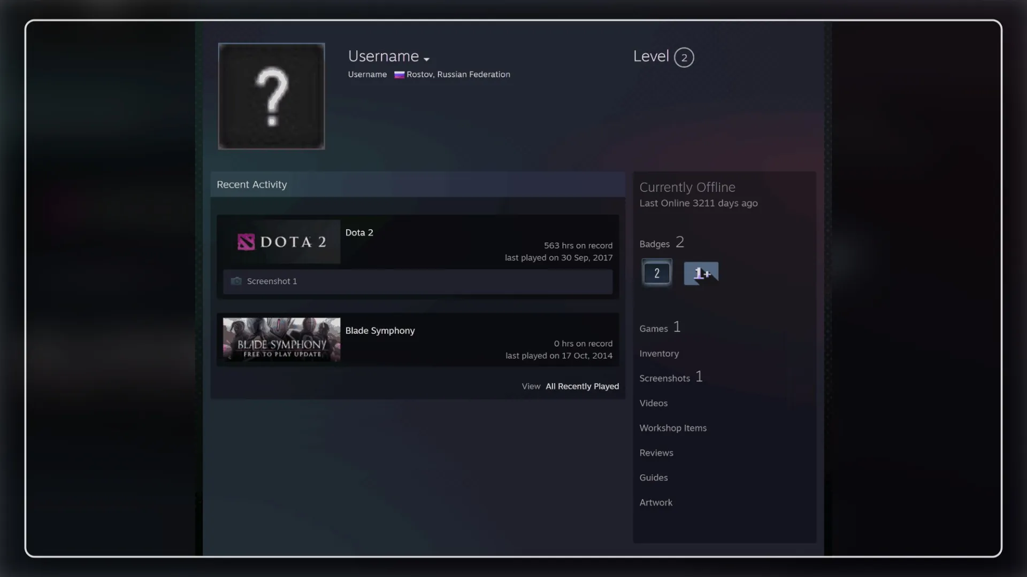Open the Videos link

[653, 403]
